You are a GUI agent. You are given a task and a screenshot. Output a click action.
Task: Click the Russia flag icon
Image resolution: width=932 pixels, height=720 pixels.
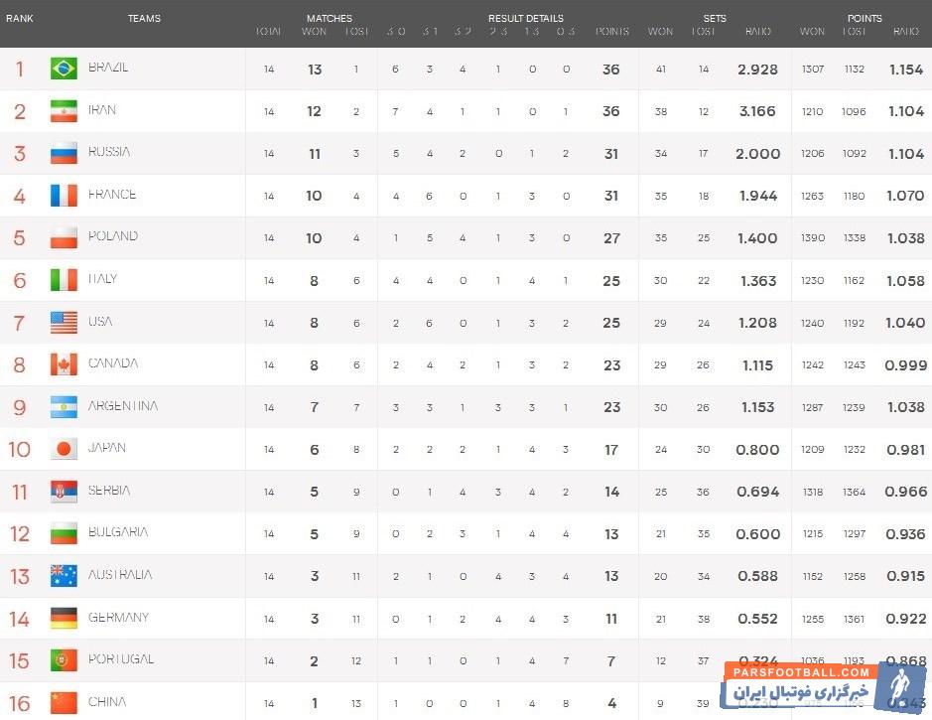click(x=64, y=153)
